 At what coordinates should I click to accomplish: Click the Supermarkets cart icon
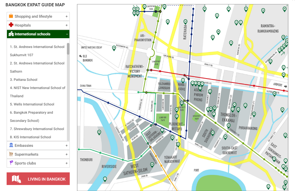[x=11, y=154]
